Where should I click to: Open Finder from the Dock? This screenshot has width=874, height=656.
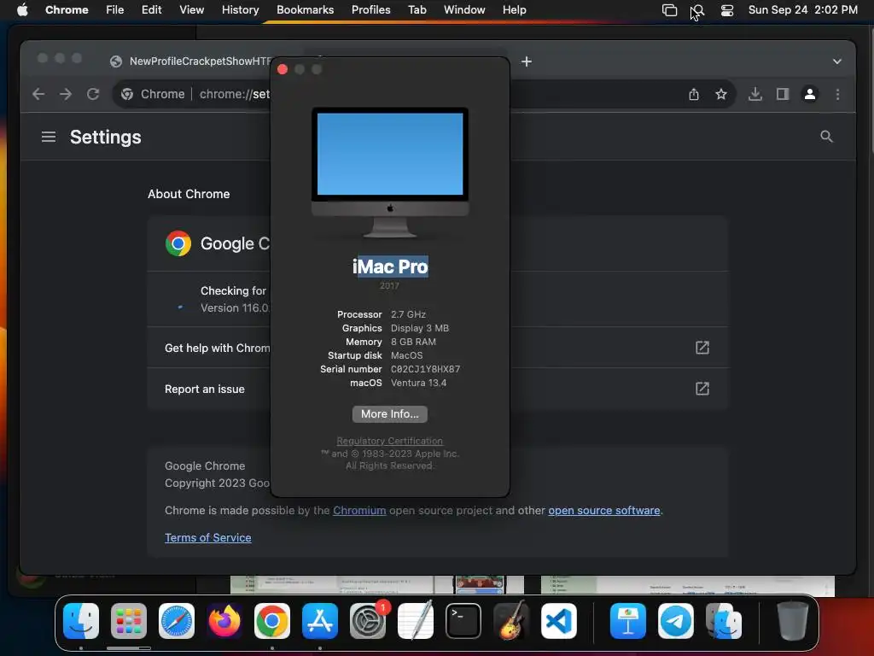pos(81,621)
